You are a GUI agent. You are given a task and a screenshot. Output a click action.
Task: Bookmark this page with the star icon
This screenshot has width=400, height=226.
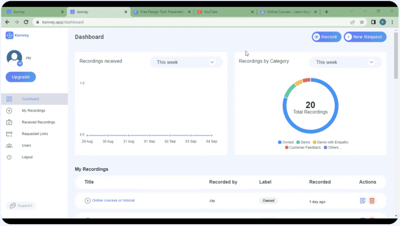point(362,22)
